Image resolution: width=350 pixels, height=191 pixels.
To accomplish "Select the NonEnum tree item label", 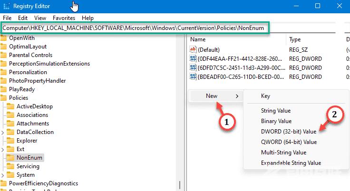I will 29,158.
